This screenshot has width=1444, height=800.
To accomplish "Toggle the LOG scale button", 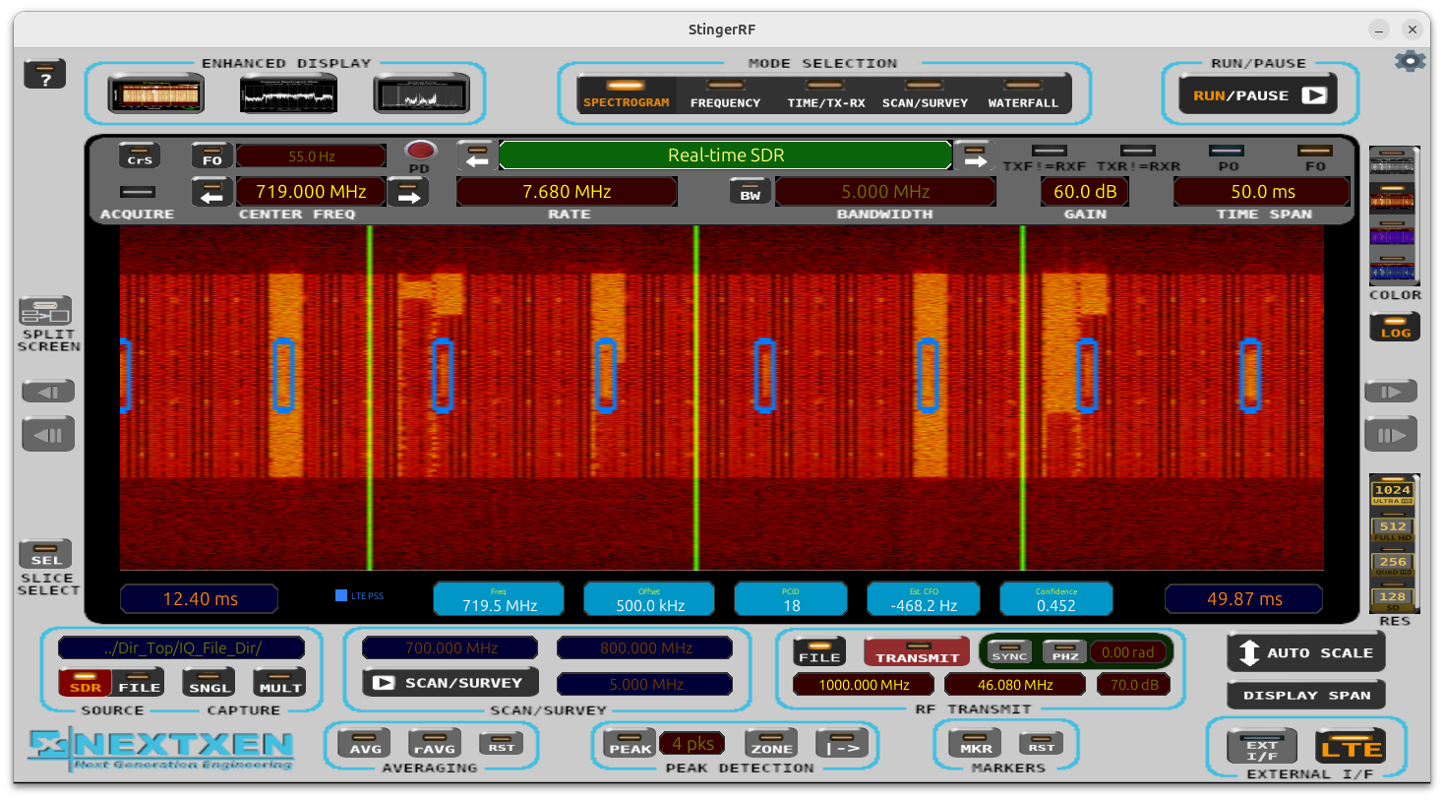I will point(1395,327).
